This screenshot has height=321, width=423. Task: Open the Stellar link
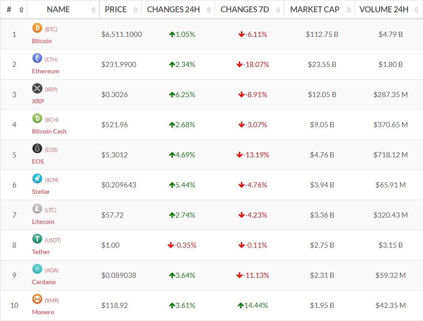coord(41,191)
